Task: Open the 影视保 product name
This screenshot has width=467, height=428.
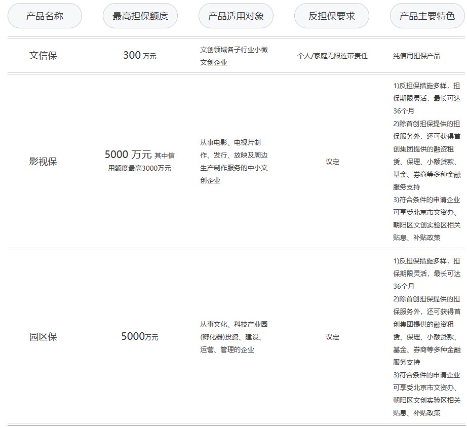Action: [43, 162]
